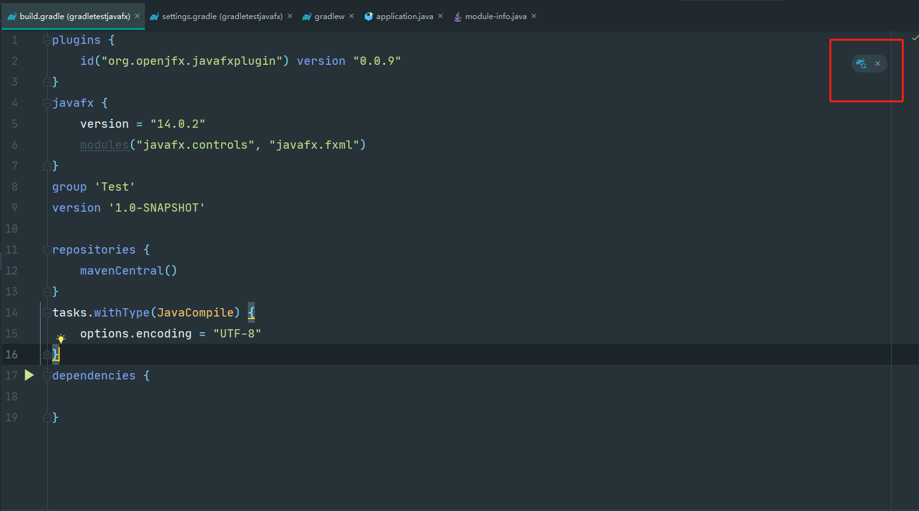Click the mavenCentral() call
The width and height of the screenshot is (919, 511).
tap(128, 271)
